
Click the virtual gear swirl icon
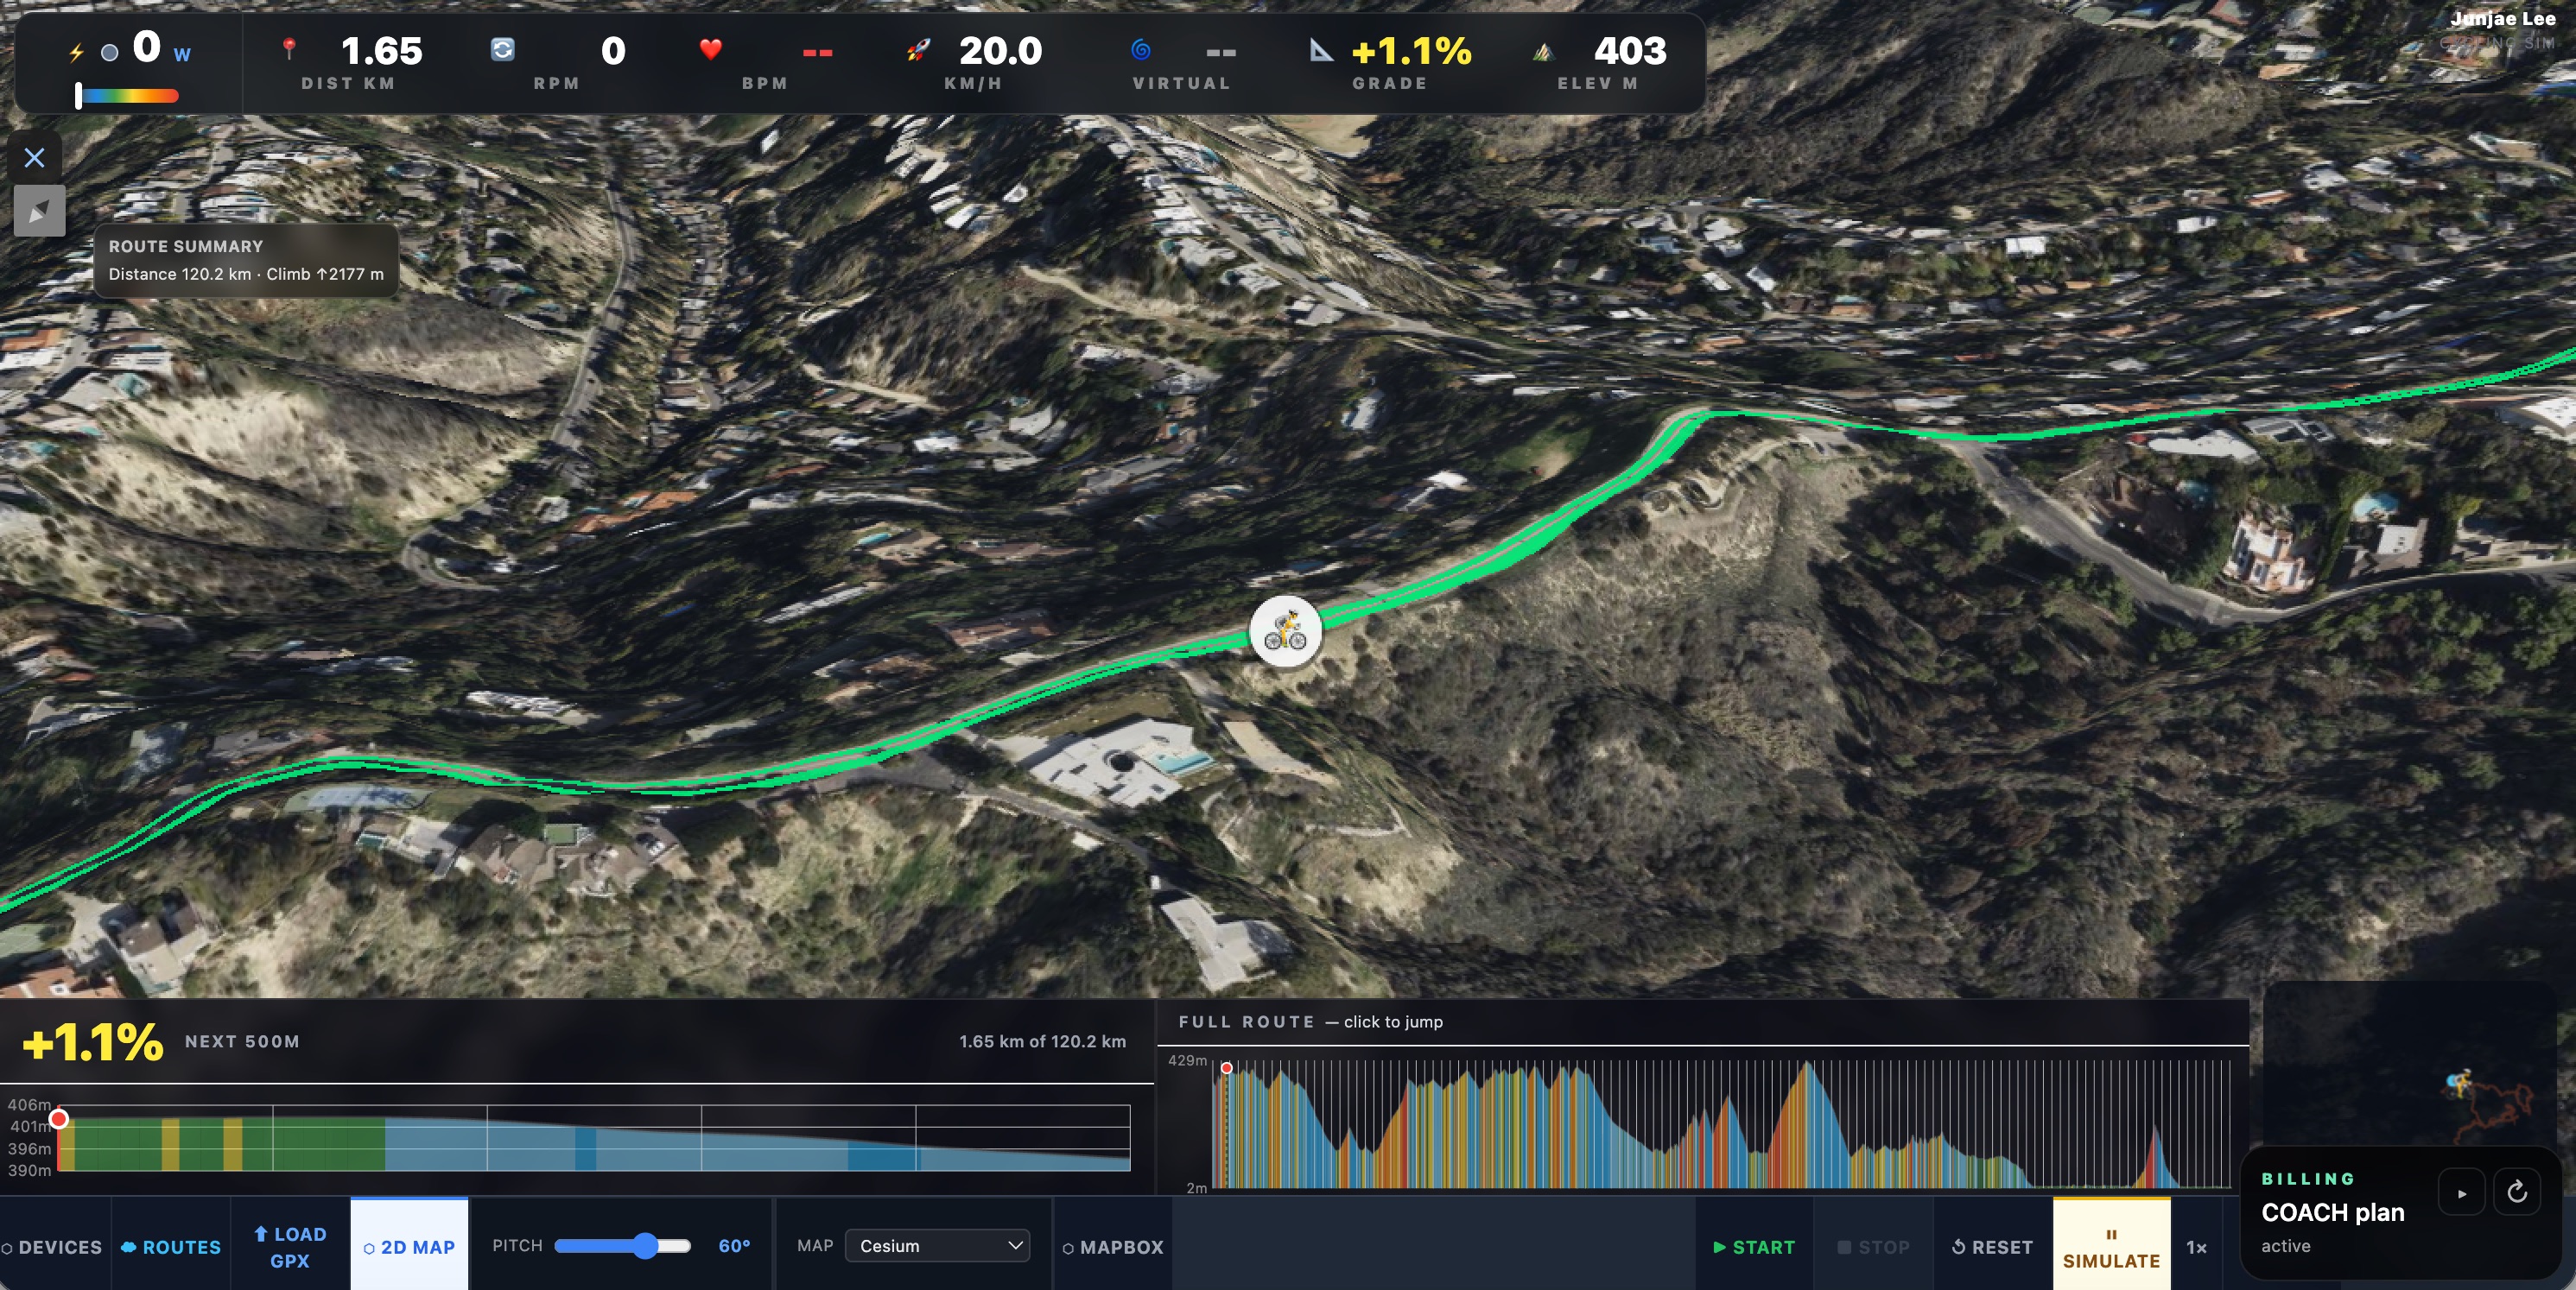[1141, 49]
